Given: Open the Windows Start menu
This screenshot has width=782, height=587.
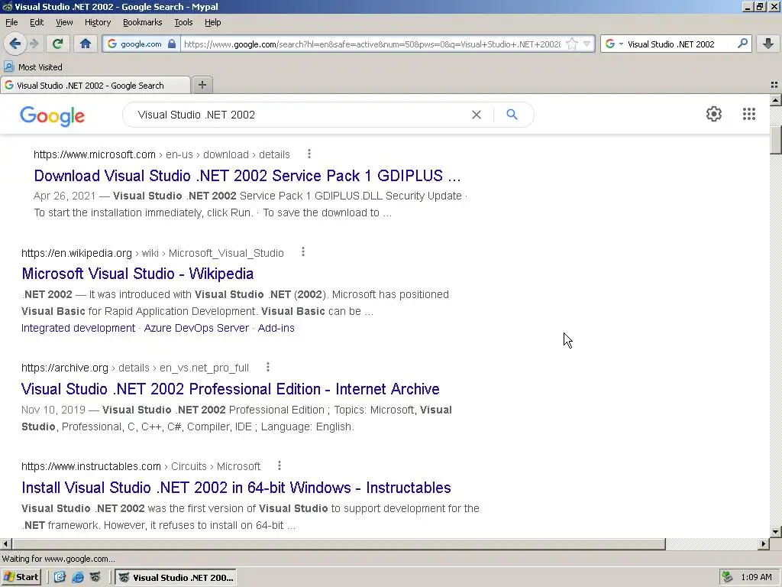Looking at the screenshot, I should click(21, 577).
